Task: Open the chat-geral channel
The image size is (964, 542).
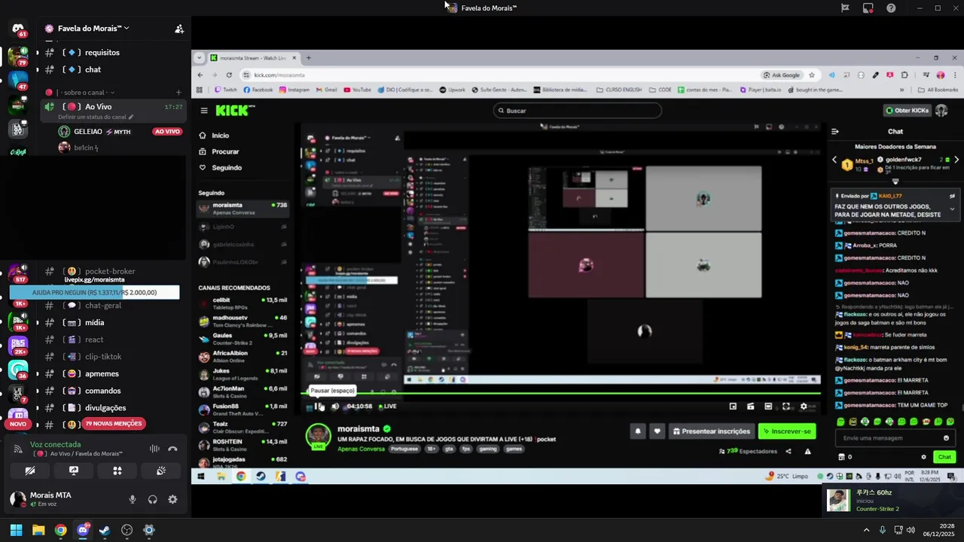Action: 113,306
